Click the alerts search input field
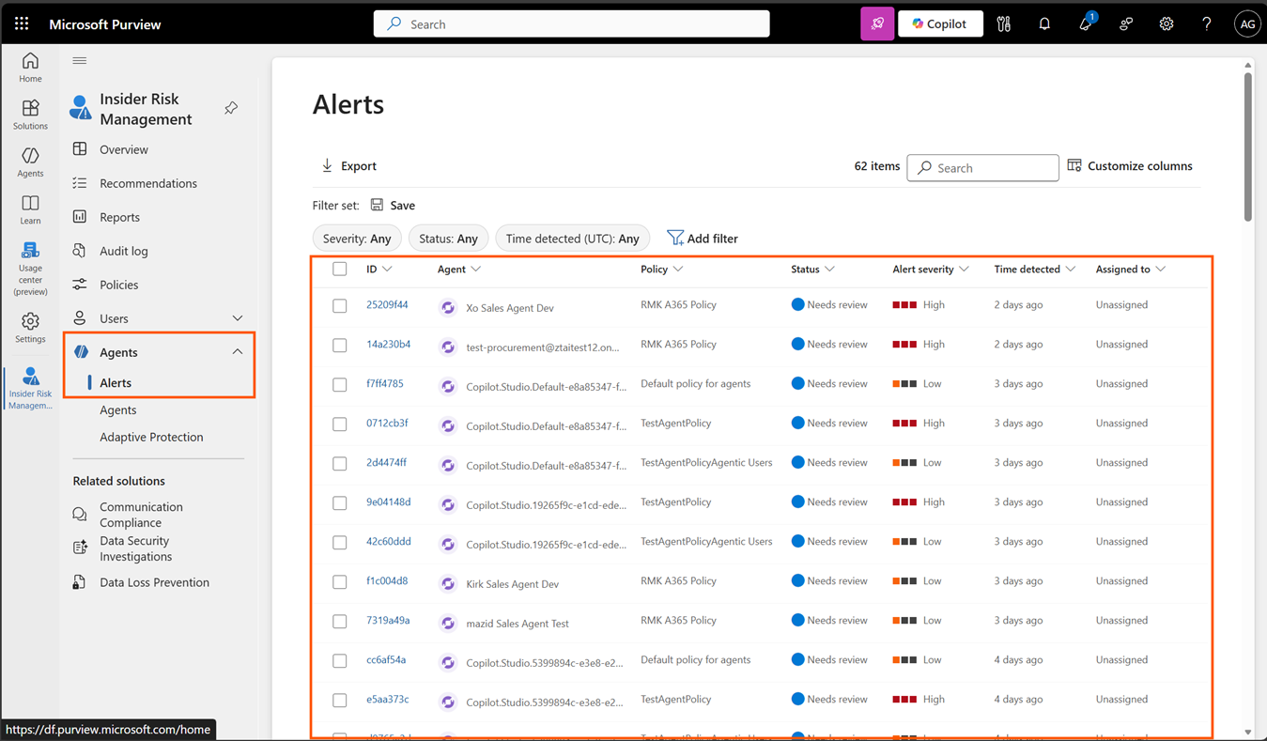 [982, 167]
